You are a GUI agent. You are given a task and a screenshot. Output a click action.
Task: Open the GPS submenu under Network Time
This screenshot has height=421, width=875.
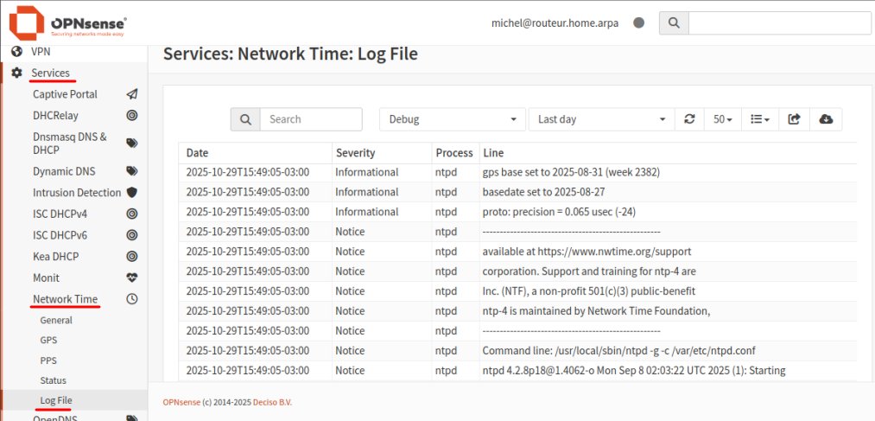tap(48, 340)
